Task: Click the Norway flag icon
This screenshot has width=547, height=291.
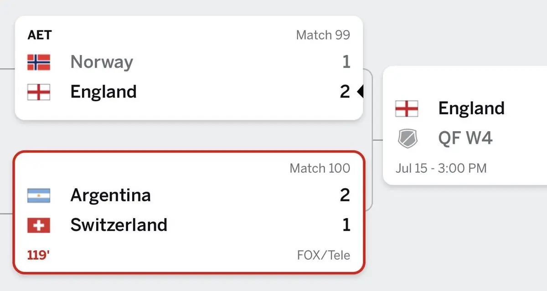Action: pyautogui.click(x=39, y=62)
